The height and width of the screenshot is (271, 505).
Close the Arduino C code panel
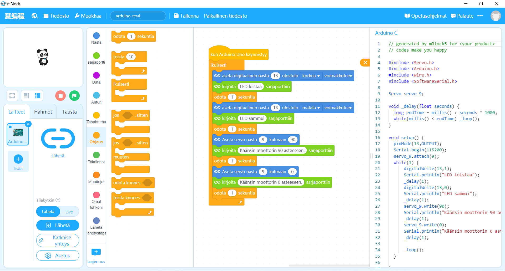[365, 63]
